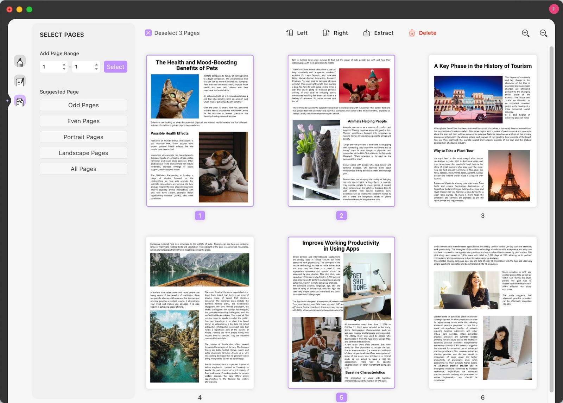Select the tourism page 3 thumbnail
The width and height of the screenshot is (563, 403).
point(482,131)
